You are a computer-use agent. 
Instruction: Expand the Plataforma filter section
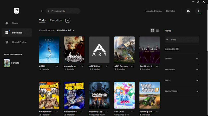click(x=182, y=91)
